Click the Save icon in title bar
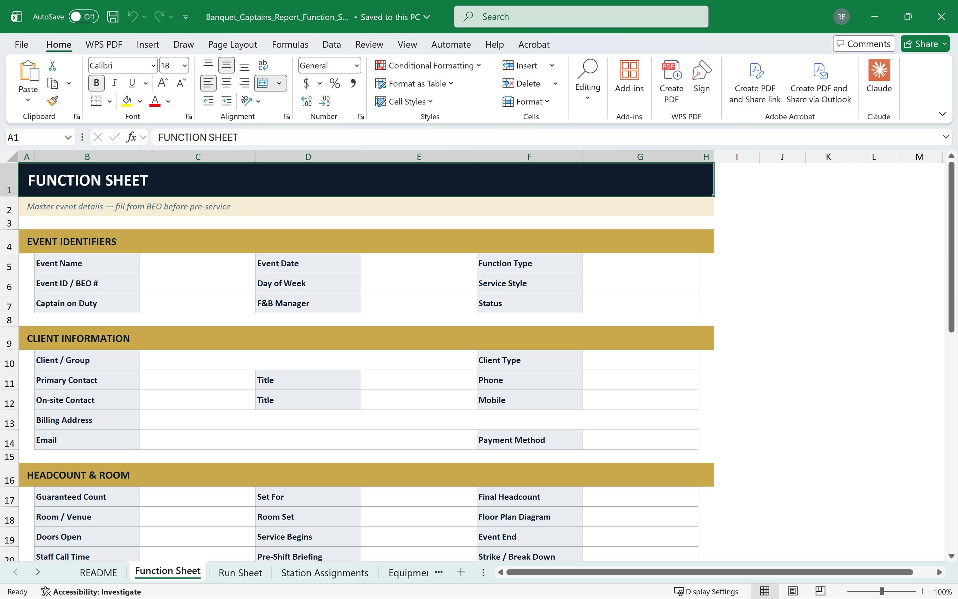The height and width of the screenshot is (599, 958). [113, 17]
